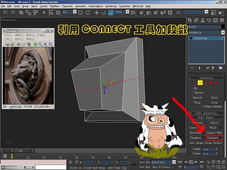Click the Undo arrow in main toolbar
227x170 pixels.
tap(6, 13)
